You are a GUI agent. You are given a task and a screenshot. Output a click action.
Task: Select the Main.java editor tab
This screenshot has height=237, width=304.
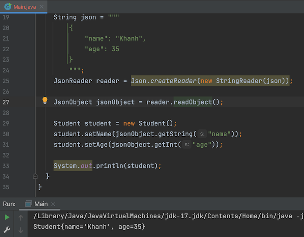23,7
